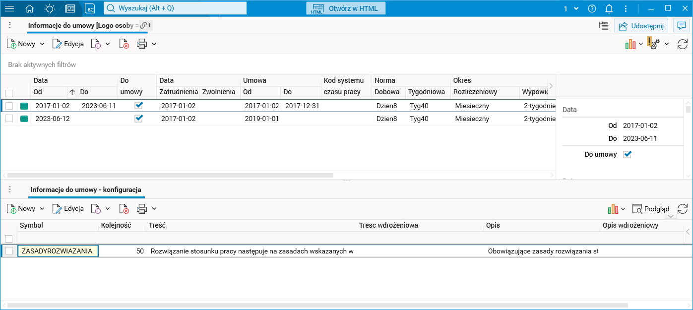The height and width of the screenshot is (310, 693).
Task: Click upper toolbar print icon
Action: coord(142,44)
